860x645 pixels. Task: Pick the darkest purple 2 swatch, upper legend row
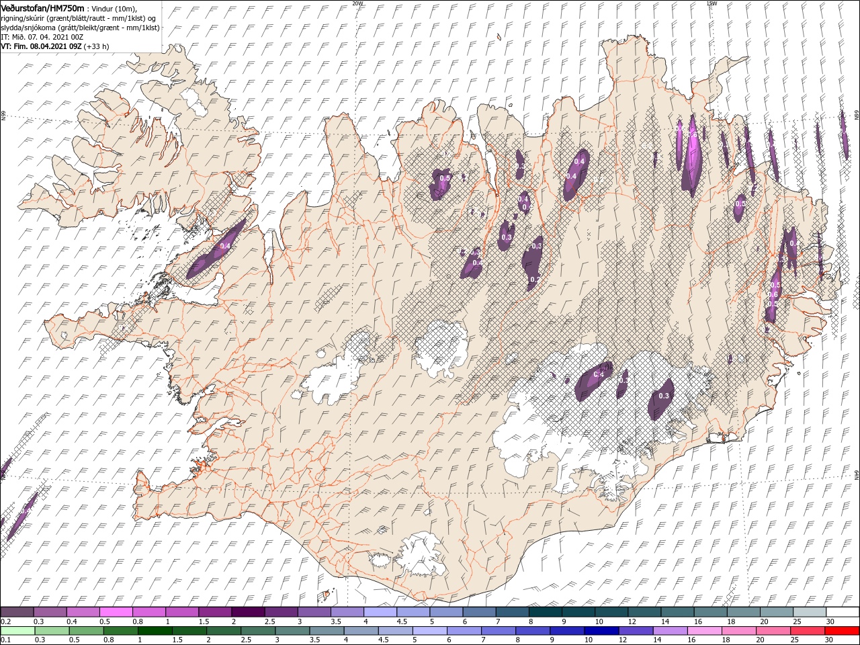pos(247,612)
